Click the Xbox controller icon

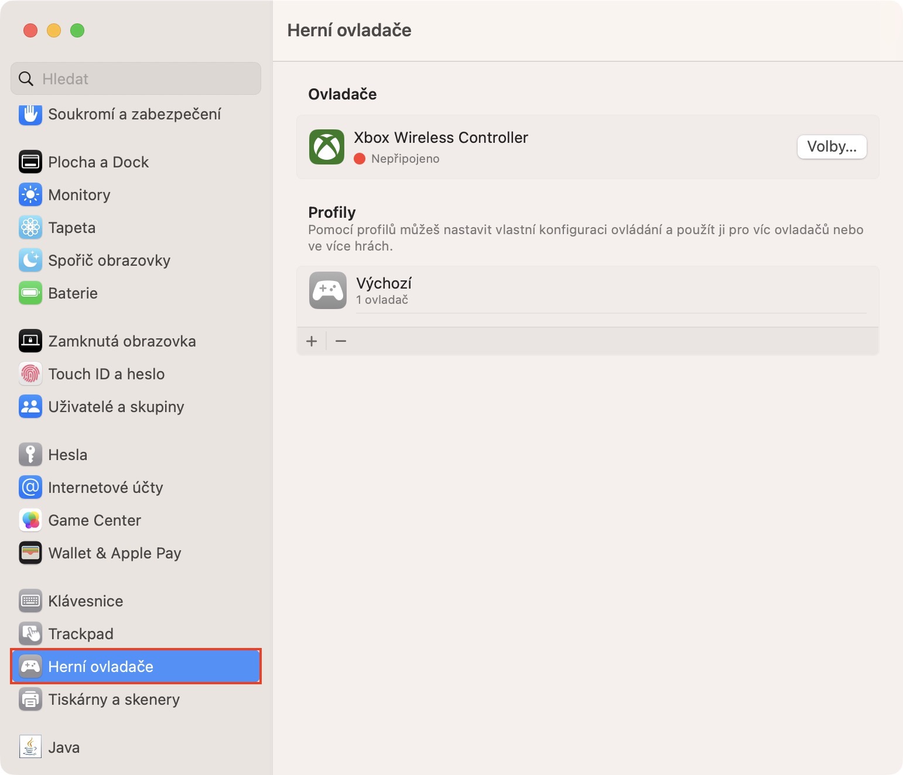[x=327, y=147]
